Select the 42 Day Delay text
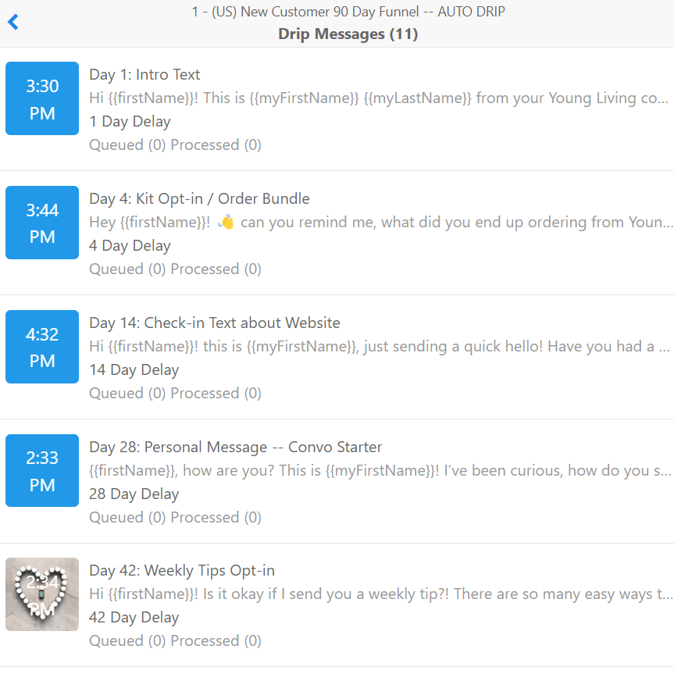The width and height of the screenshot is (674, 674). coord(134,618)
